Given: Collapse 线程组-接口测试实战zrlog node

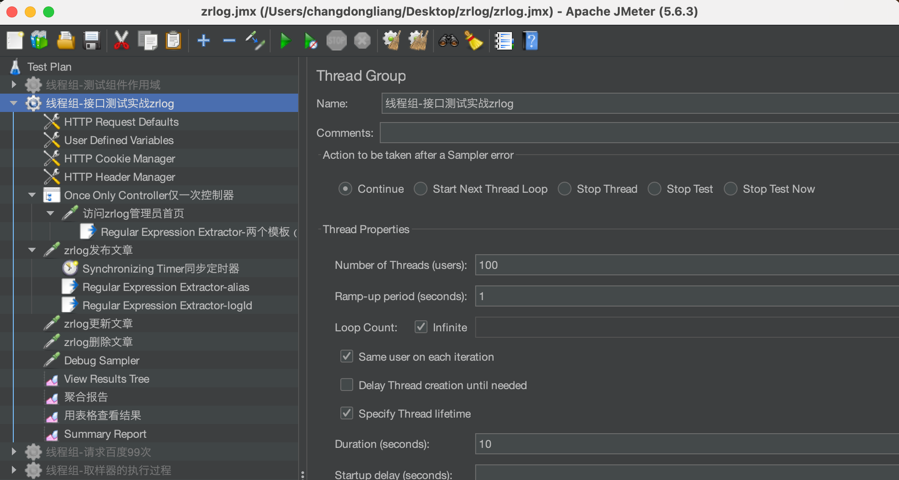Looking at the screenshot, I should [x=14, y=103].
